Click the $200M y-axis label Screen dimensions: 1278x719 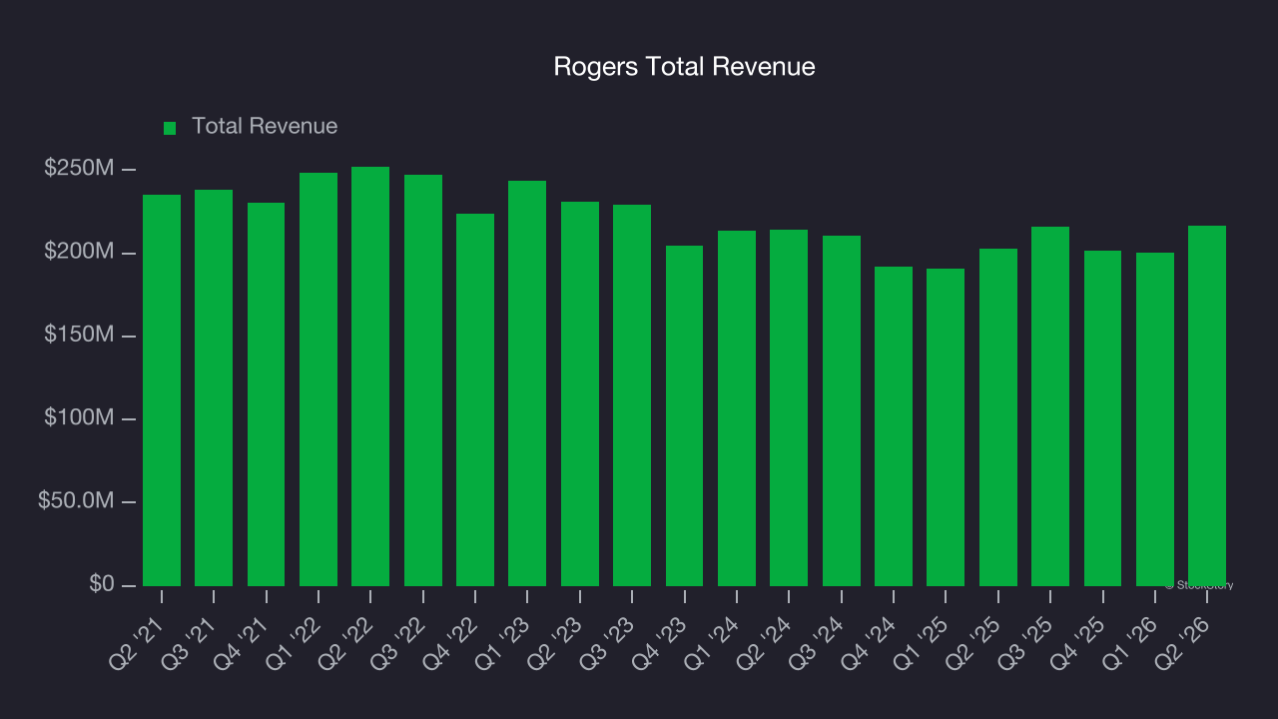point(80,252)
